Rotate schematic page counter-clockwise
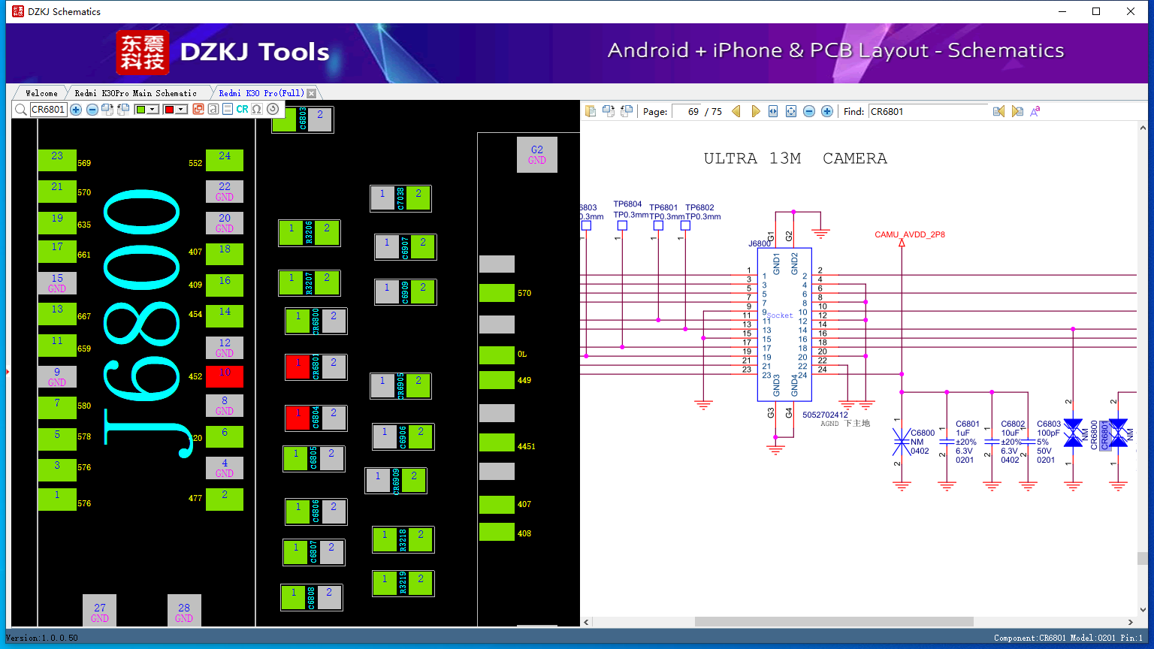This screenshot has width=1154, height=649. pos(627,111)
